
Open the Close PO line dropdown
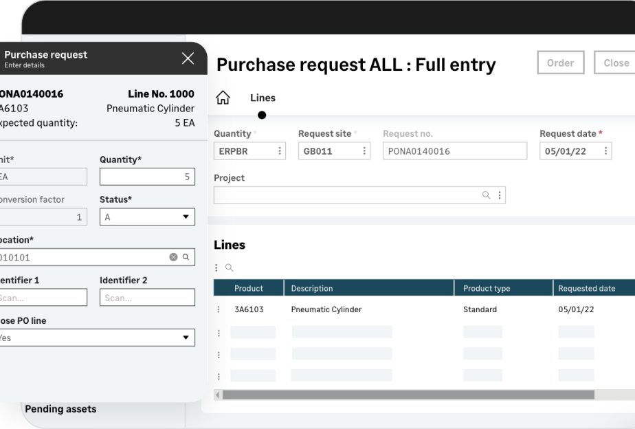click(96, 338)
